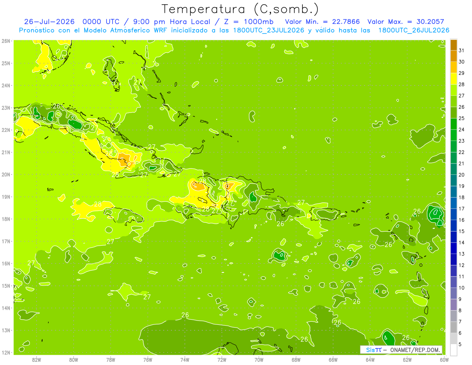The image size is (472, 365).
Task: Pick the purple legend swatch between 9 and 10
Action: [454, 293]
